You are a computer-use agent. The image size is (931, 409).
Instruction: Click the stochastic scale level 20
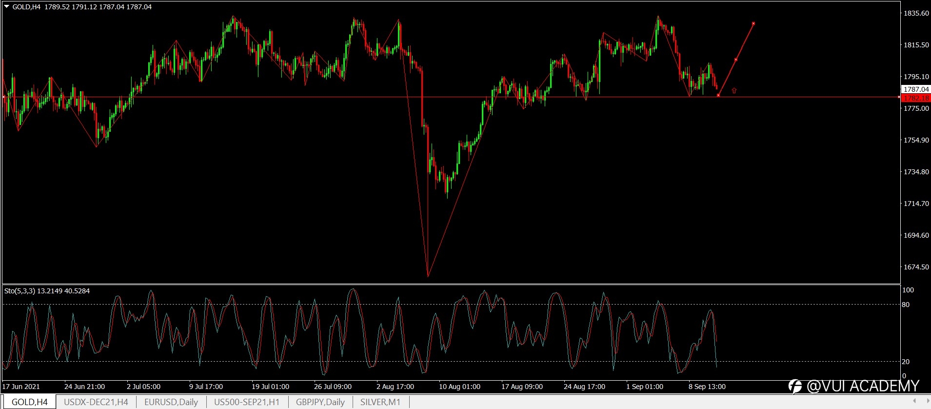click(906, 362)
